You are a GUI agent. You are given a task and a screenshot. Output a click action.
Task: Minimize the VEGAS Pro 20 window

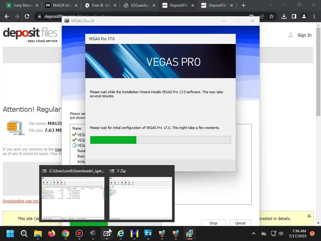coord(224,21)
